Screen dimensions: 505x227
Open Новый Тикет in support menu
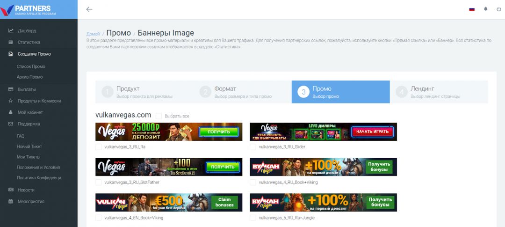click(x=29, y=146)
